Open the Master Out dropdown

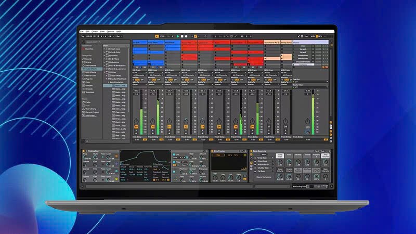(x=310, y=87)
